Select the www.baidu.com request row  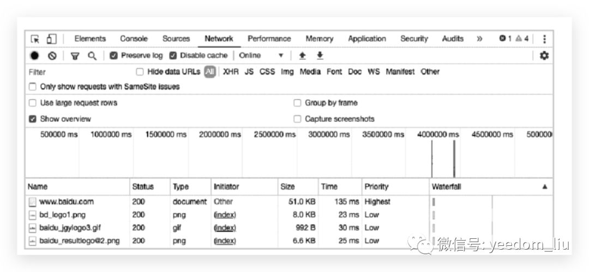point(67,202)
